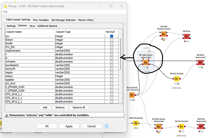Click status indicator under Microsoft SQL Server Connector
The image size is (218, 138).
click(132, 100)
